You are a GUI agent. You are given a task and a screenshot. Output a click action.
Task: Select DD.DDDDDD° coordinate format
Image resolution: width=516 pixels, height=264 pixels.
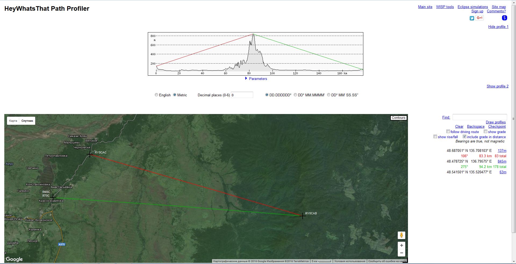tap(267, 95)
